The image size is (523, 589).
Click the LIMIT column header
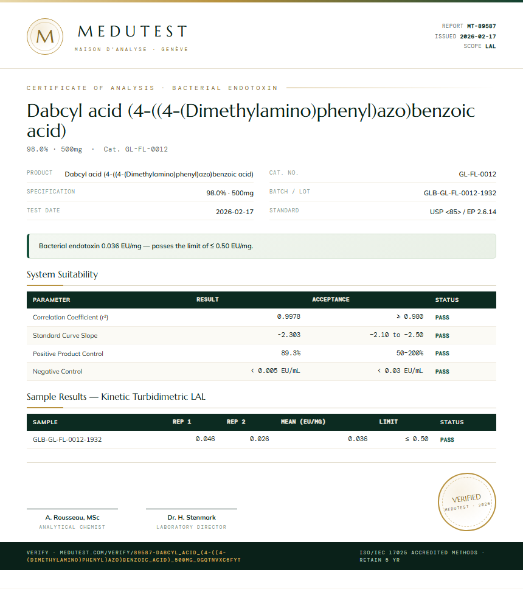click(x=388, y=422)
